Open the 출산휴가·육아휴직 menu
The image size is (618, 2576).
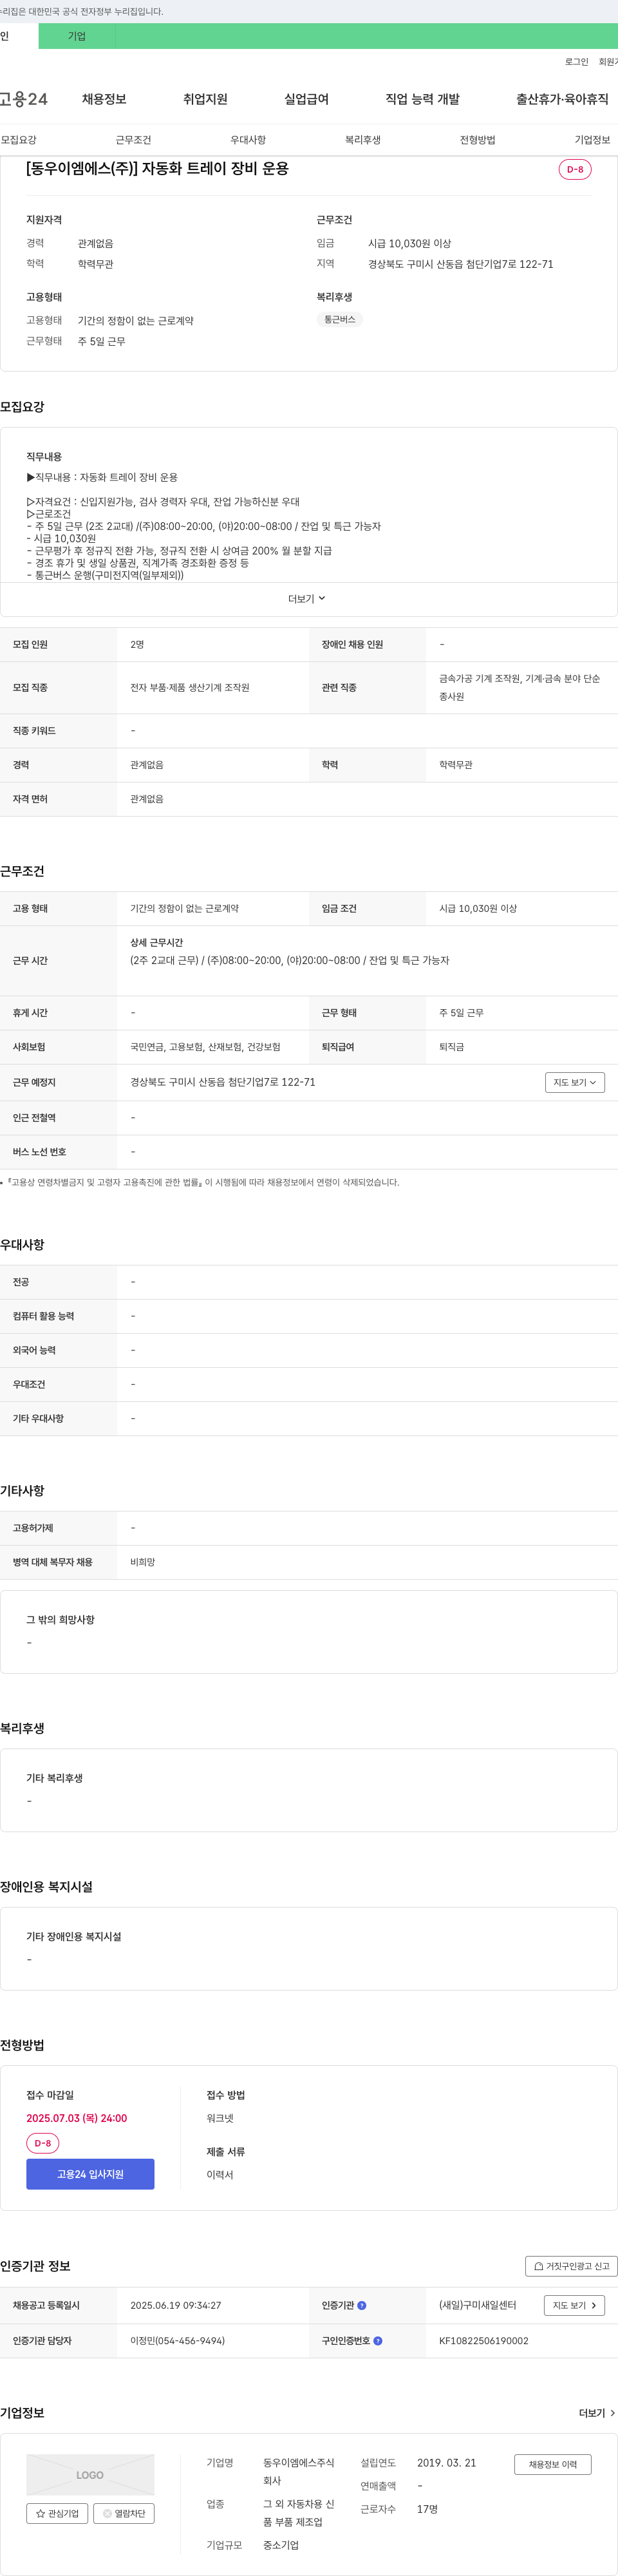point(562,99)
